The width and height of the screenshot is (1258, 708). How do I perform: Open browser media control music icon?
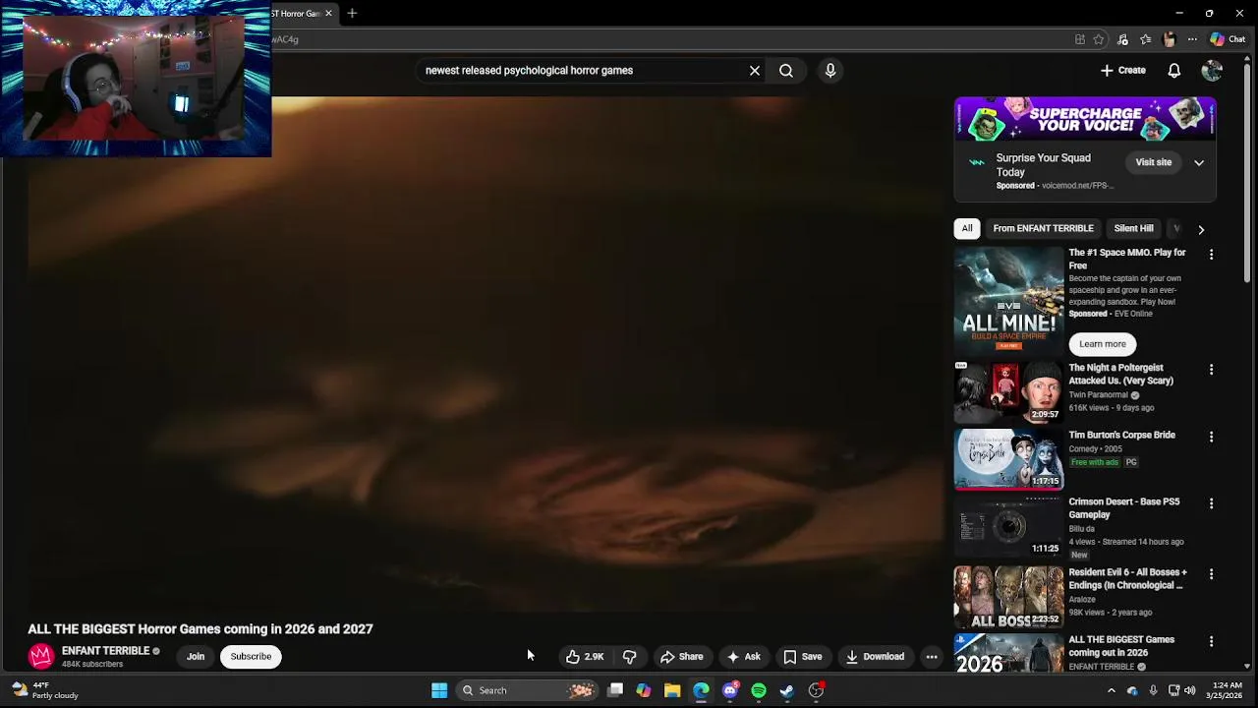click(1122, 39)
